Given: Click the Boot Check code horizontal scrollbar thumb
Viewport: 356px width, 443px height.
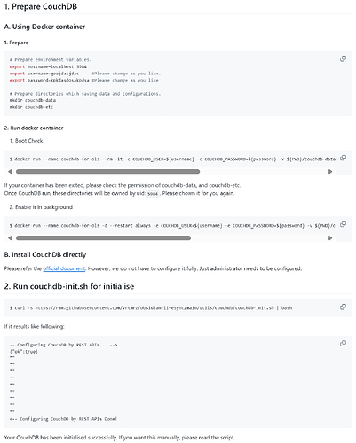Looking at the screenshot, I should (x=108, y=172).
